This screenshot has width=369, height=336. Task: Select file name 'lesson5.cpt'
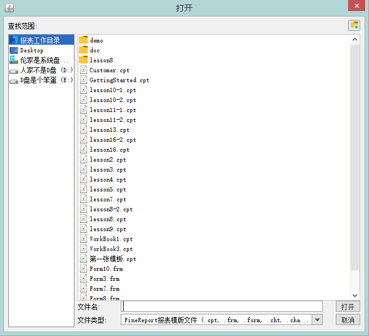tap(108, 189)
